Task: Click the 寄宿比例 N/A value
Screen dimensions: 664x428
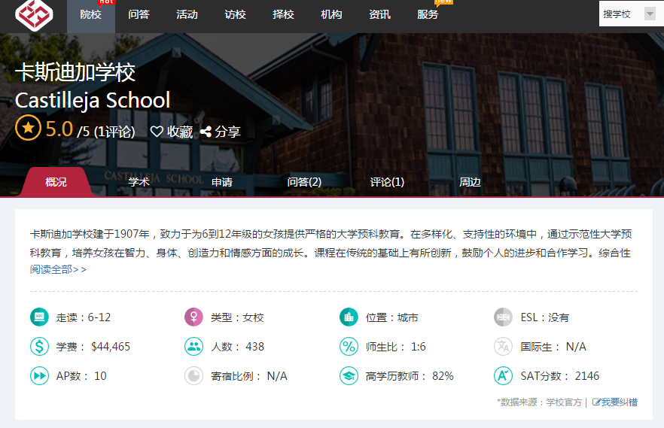Action: coord(277,376)
